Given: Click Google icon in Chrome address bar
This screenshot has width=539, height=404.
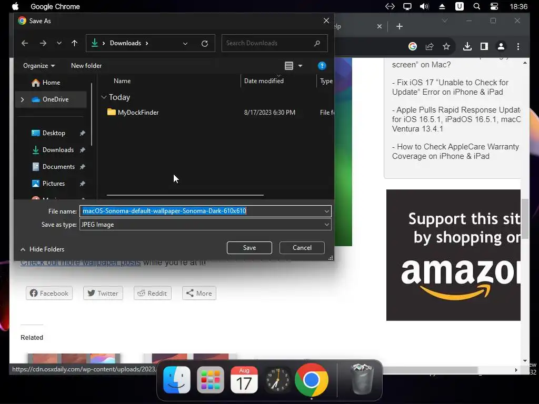Looking at the screenshot, I should 413,46.
